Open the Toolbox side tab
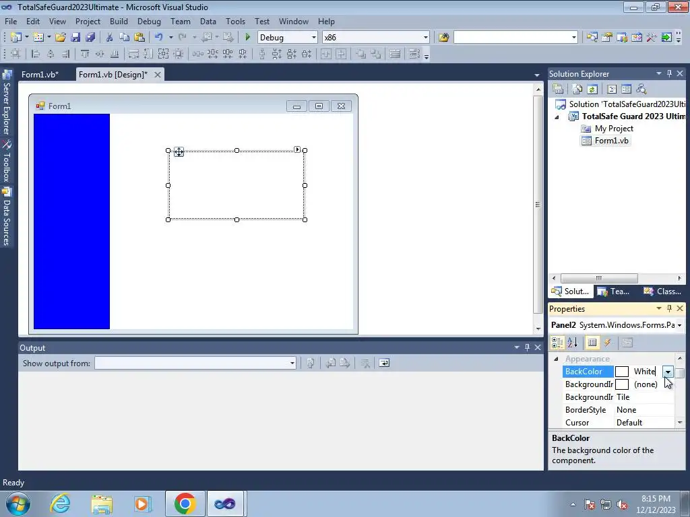 [7, 162]
